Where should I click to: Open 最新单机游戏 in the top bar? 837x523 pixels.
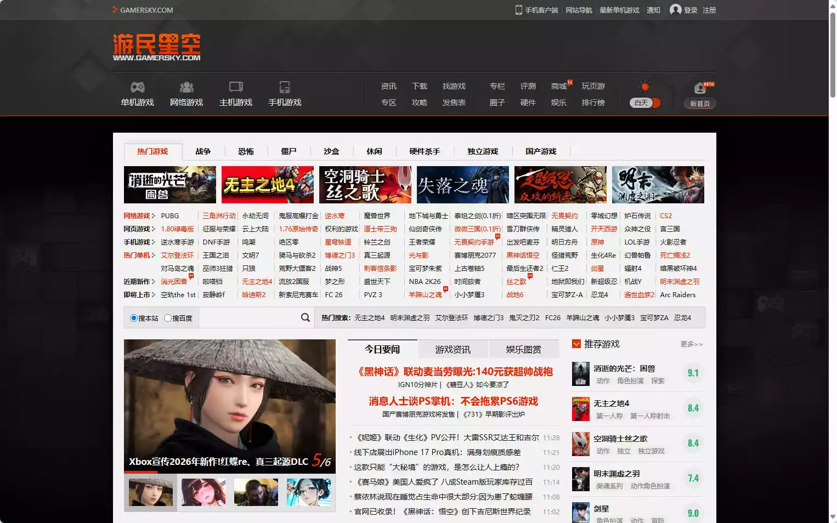pos(619,10)
